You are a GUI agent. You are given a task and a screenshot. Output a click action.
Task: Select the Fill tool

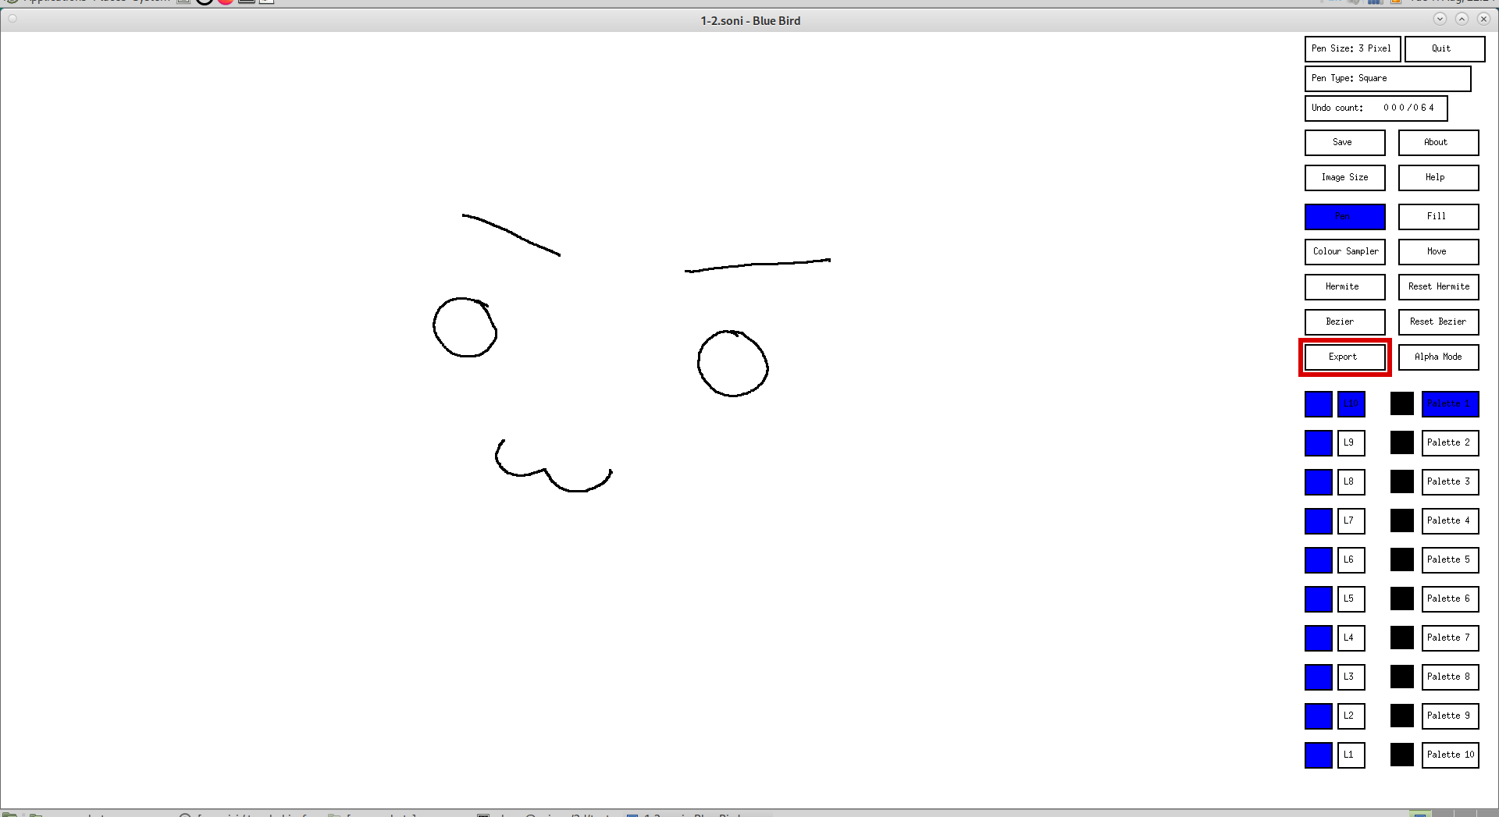click(x=1438, y=216)
